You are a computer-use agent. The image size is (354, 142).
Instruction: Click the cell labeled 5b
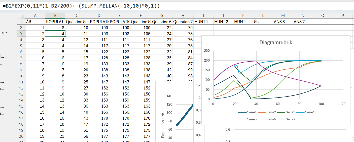[263, 22]
